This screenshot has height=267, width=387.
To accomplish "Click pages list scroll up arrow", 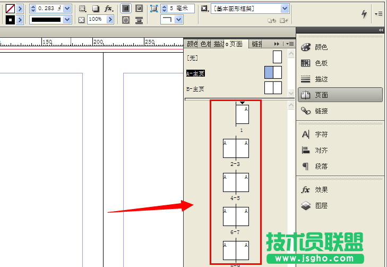I will (x=291, y=105).
